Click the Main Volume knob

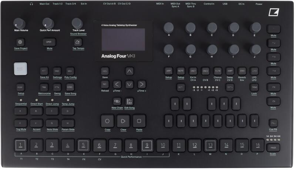point(19,23)
